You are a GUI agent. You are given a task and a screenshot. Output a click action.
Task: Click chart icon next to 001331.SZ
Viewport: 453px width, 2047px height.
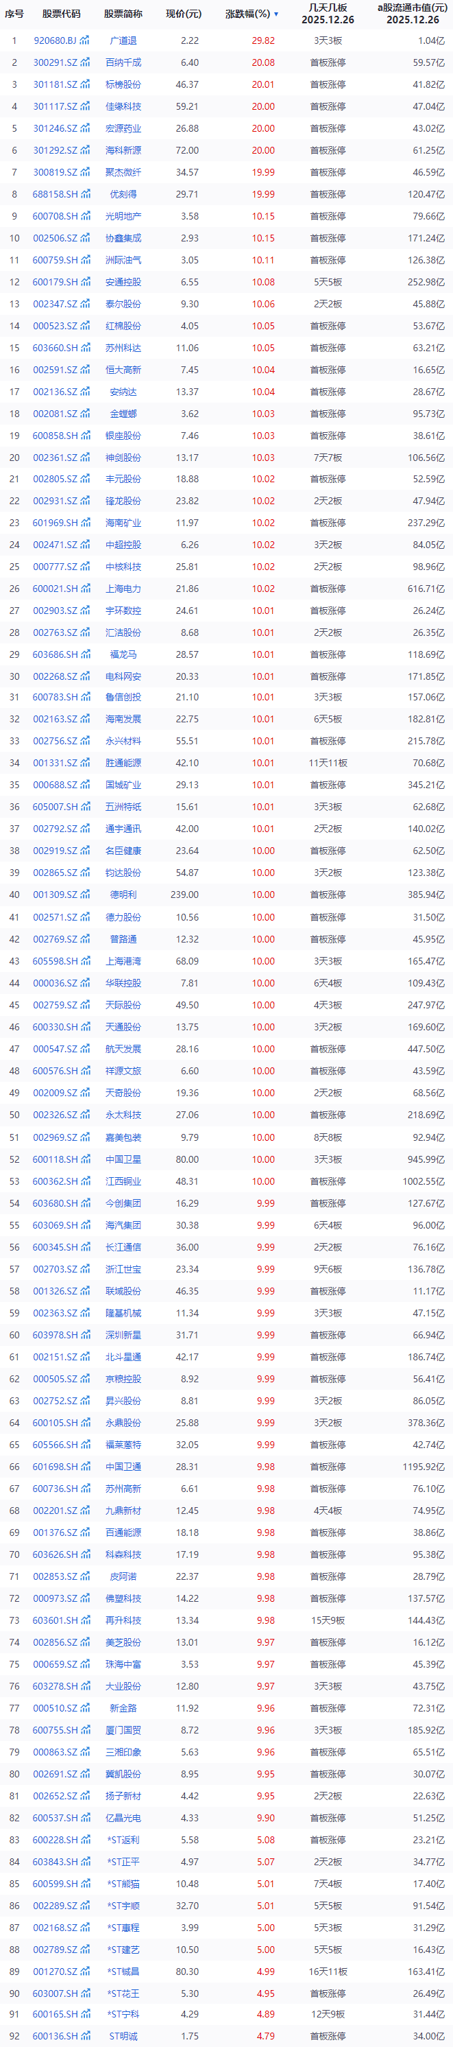click(85, 763)
